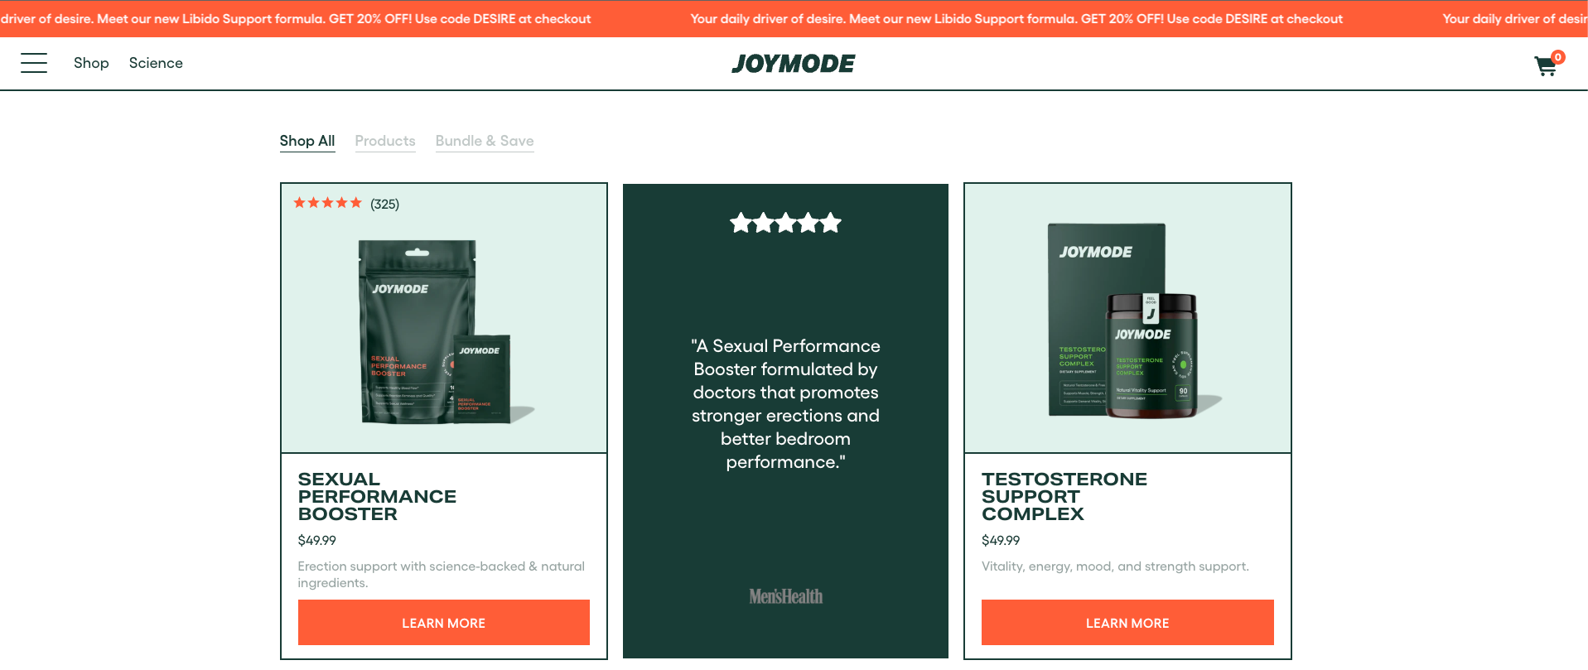Open the Shop menu item
The image size is (1588, 670).
[91, 63]
